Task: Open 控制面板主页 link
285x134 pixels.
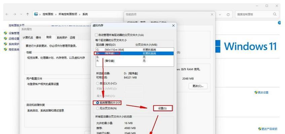Action: [16, 25]
